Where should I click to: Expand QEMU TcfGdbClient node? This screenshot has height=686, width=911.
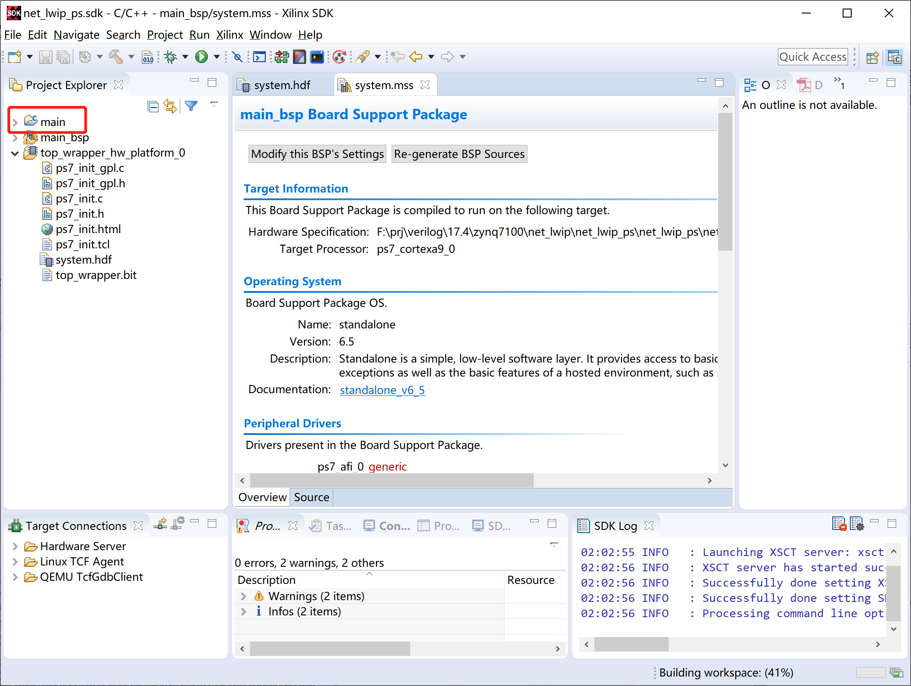(x=15, y=577)
